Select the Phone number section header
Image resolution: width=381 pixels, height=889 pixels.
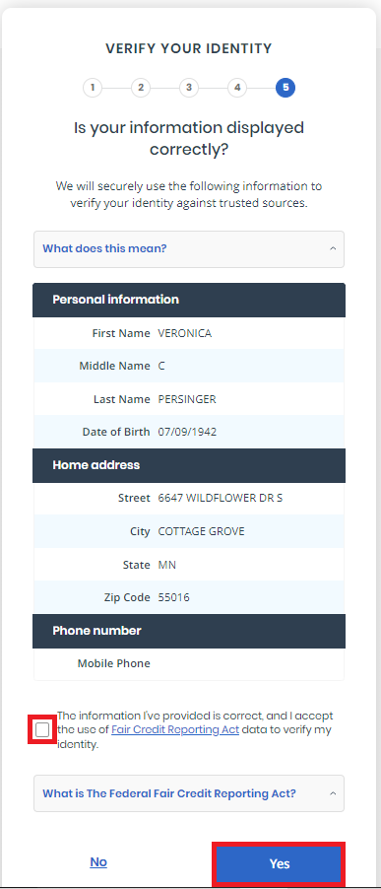click(x=189, y=631)
